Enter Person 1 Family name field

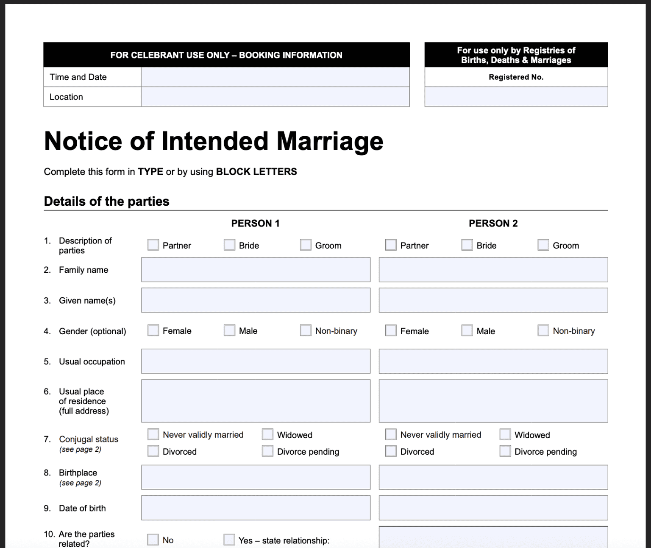tap(256, 270)
